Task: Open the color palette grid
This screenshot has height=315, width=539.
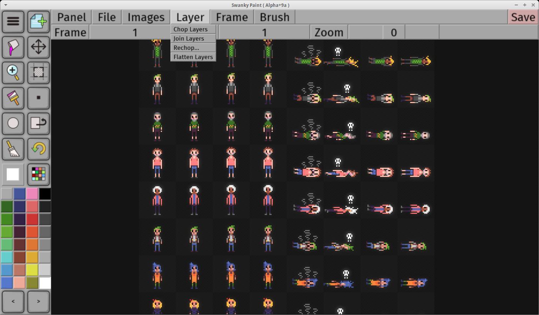Action: tap(38, 174)
